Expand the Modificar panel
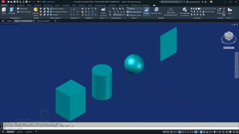 coord(90,18)
